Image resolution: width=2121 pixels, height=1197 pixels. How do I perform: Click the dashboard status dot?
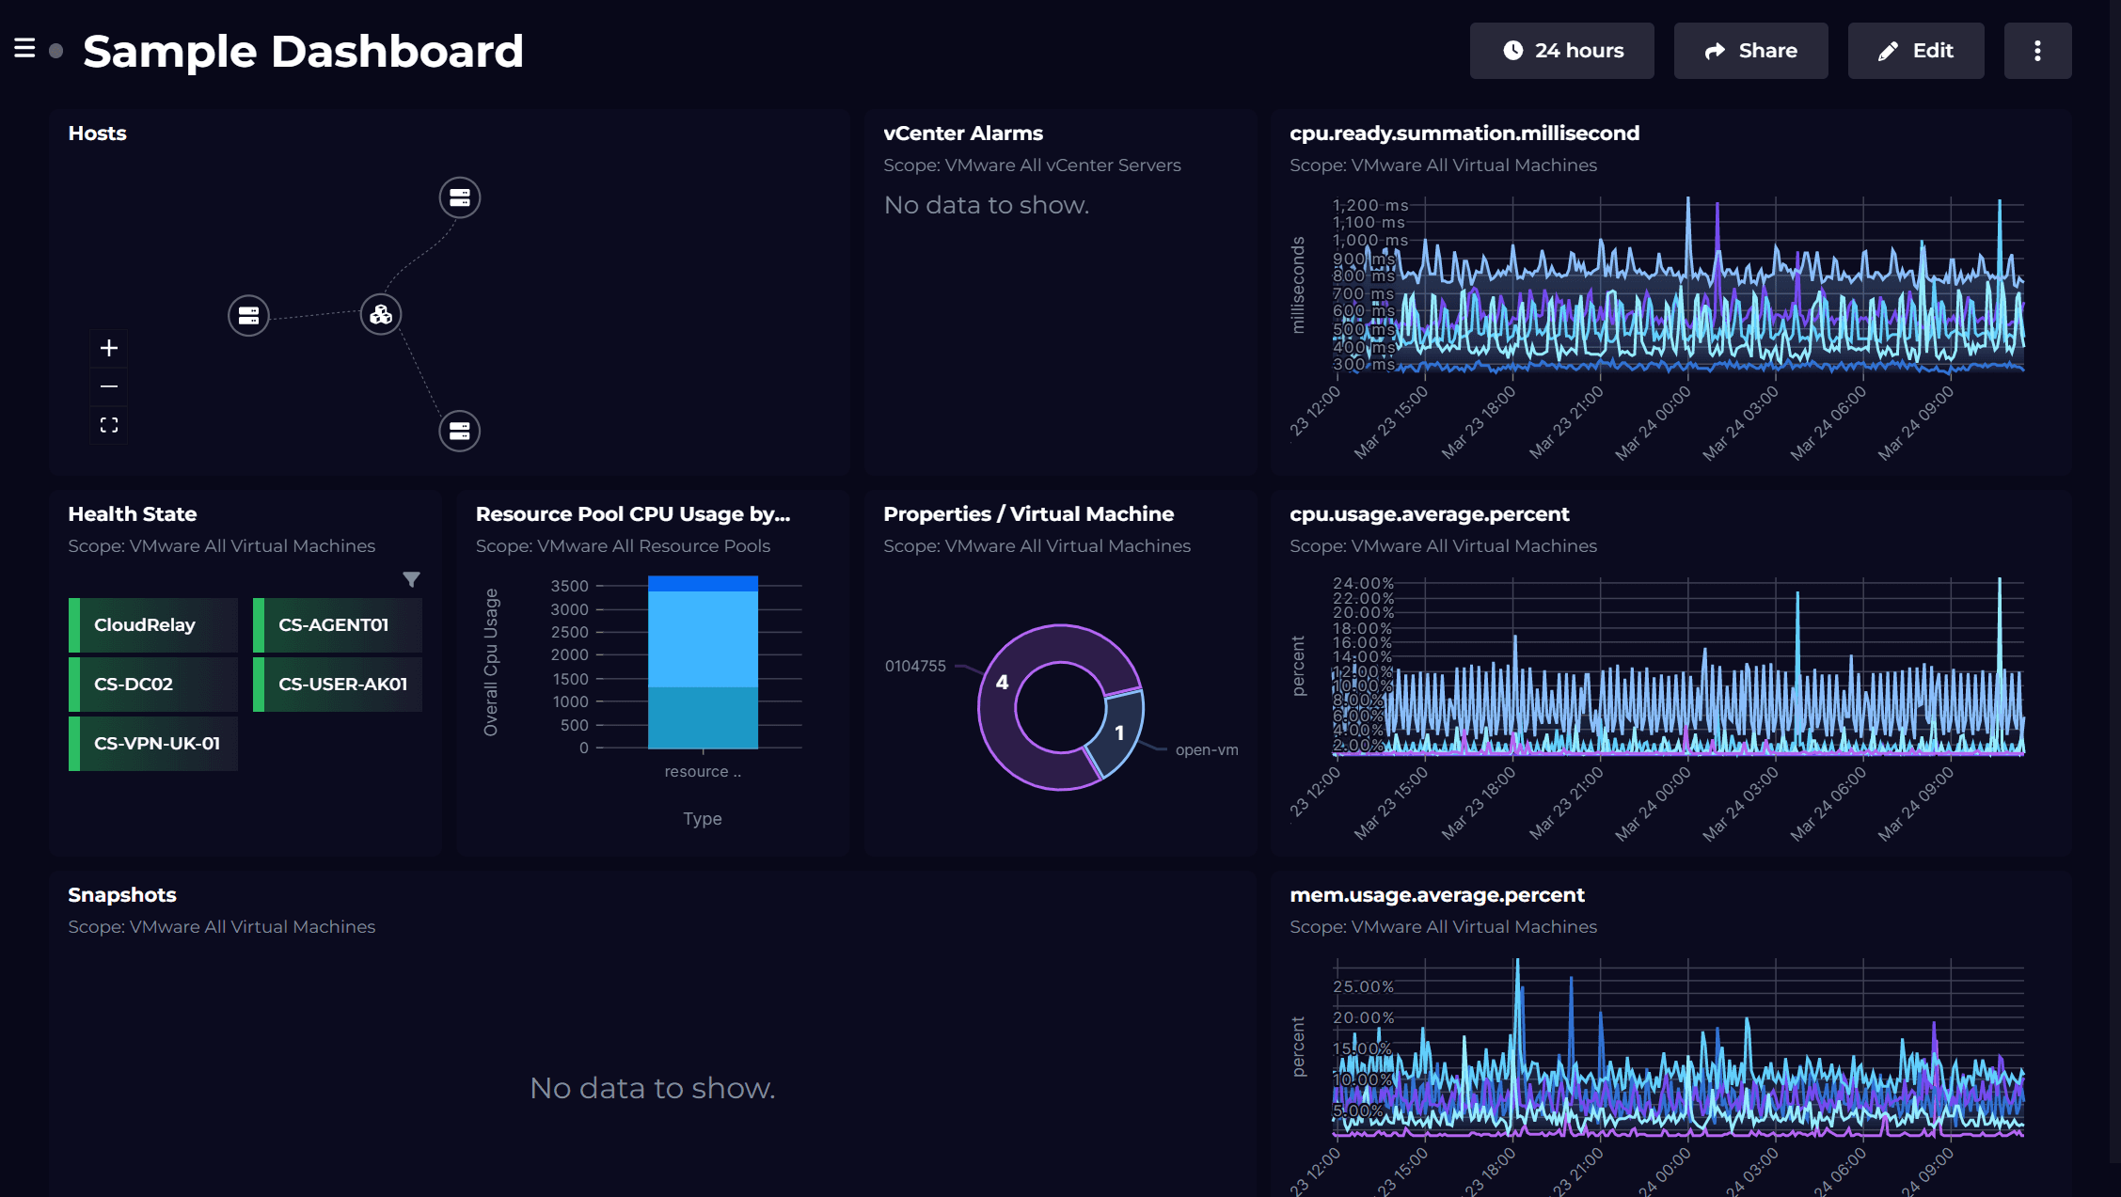pyautogui.click(x=56, y=51)
